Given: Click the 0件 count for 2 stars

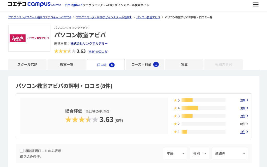Looking at the screenshot, I should click(x=242, y=124).
